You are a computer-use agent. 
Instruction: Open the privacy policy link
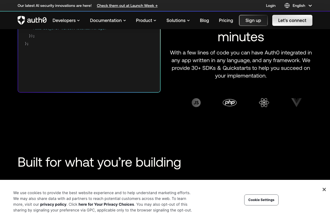(x=53, y=204)
